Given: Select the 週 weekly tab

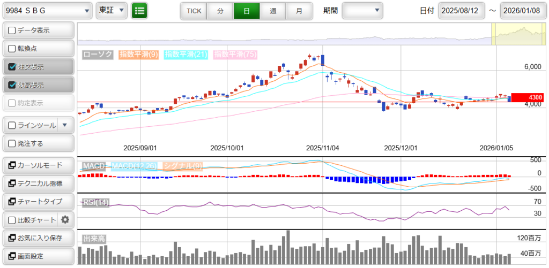Looking at the screenshot, I should [x=273, y=11].
